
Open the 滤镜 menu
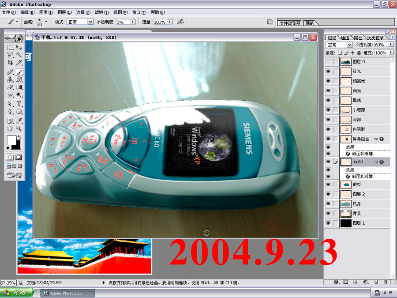102,12
